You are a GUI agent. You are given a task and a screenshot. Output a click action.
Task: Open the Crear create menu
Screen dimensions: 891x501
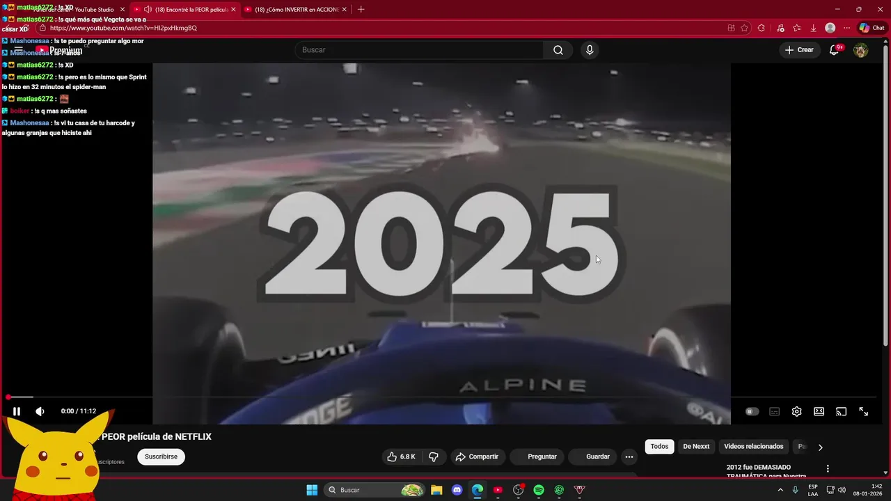(x=799, y=50)
